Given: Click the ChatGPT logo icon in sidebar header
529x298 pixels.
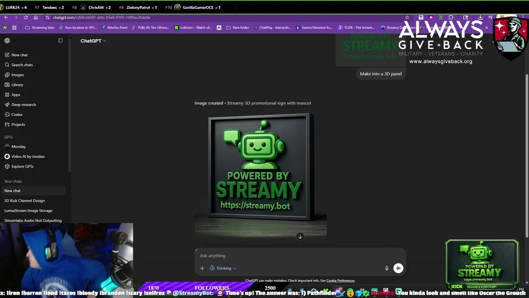Looking at the screenshot, I should (7, 41).
